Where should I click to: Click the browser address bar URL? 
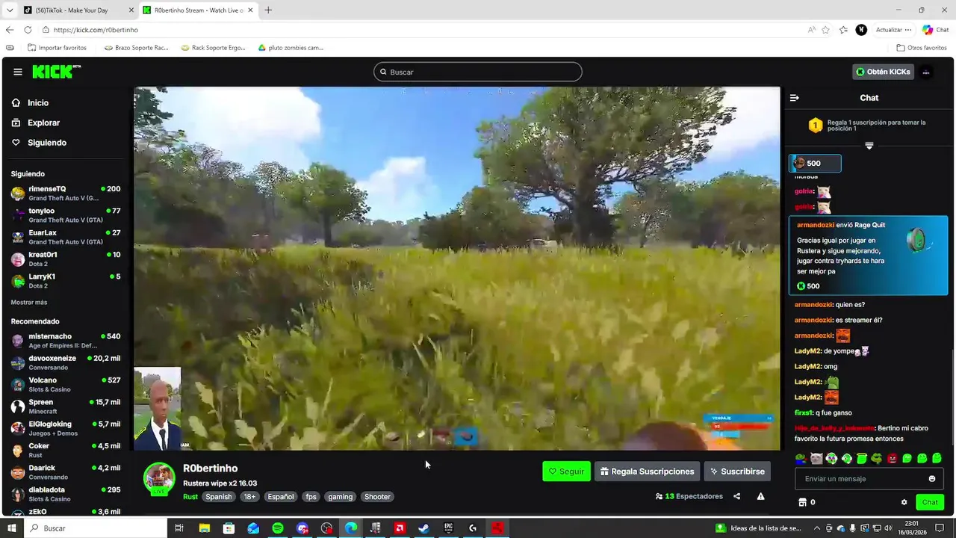tap(96, 30)
